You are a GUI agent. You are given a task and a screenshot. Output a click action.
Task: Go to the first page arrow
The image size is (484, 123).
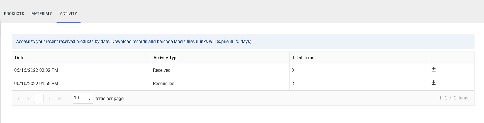pyautogui.click(x=18, y=98)
